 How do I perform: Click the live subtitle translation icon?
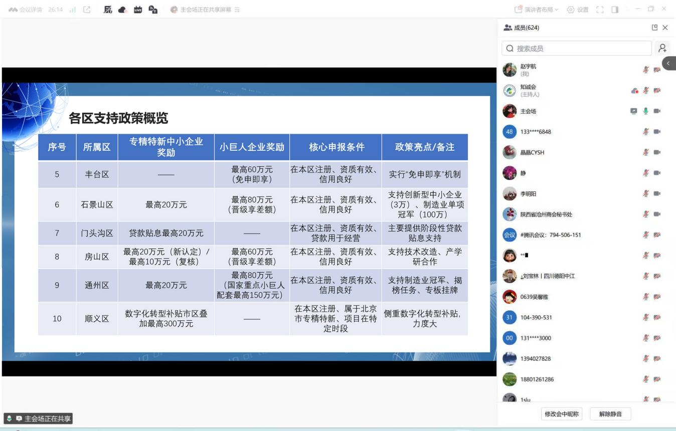153,10
